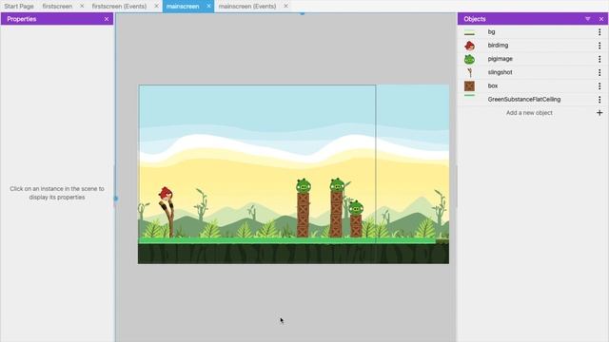Open the Objects panel filter icon

(588, 19)
